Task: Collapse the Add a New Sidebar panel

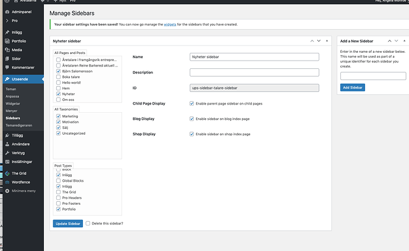Action: pyautogui.click(x=404, y=41)
